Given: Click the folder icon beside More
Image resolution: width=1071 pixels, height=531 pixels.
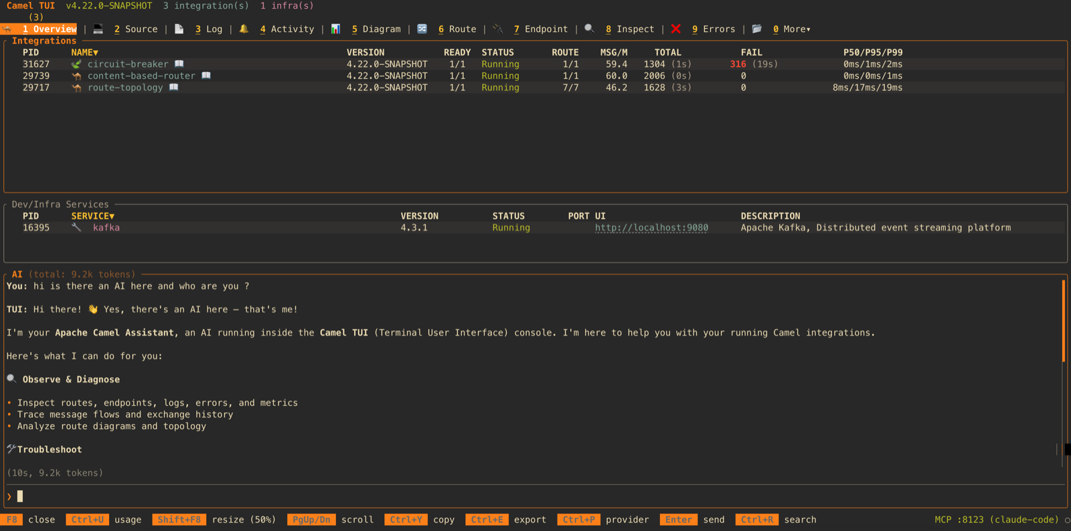Looking at the screenshot, I should click(757, 29).
